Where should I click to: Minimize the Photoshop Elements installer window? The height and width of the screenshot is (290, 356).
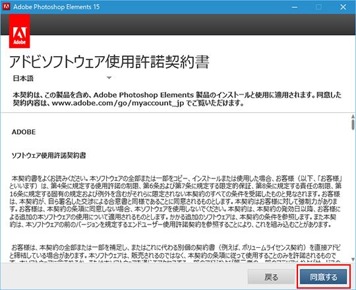click(x=295, y=7)
